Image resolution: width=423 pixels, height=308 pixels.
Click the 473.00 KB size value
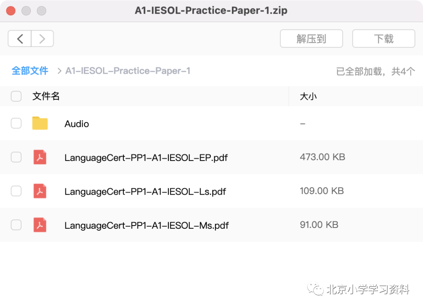[x=322, y=157]
